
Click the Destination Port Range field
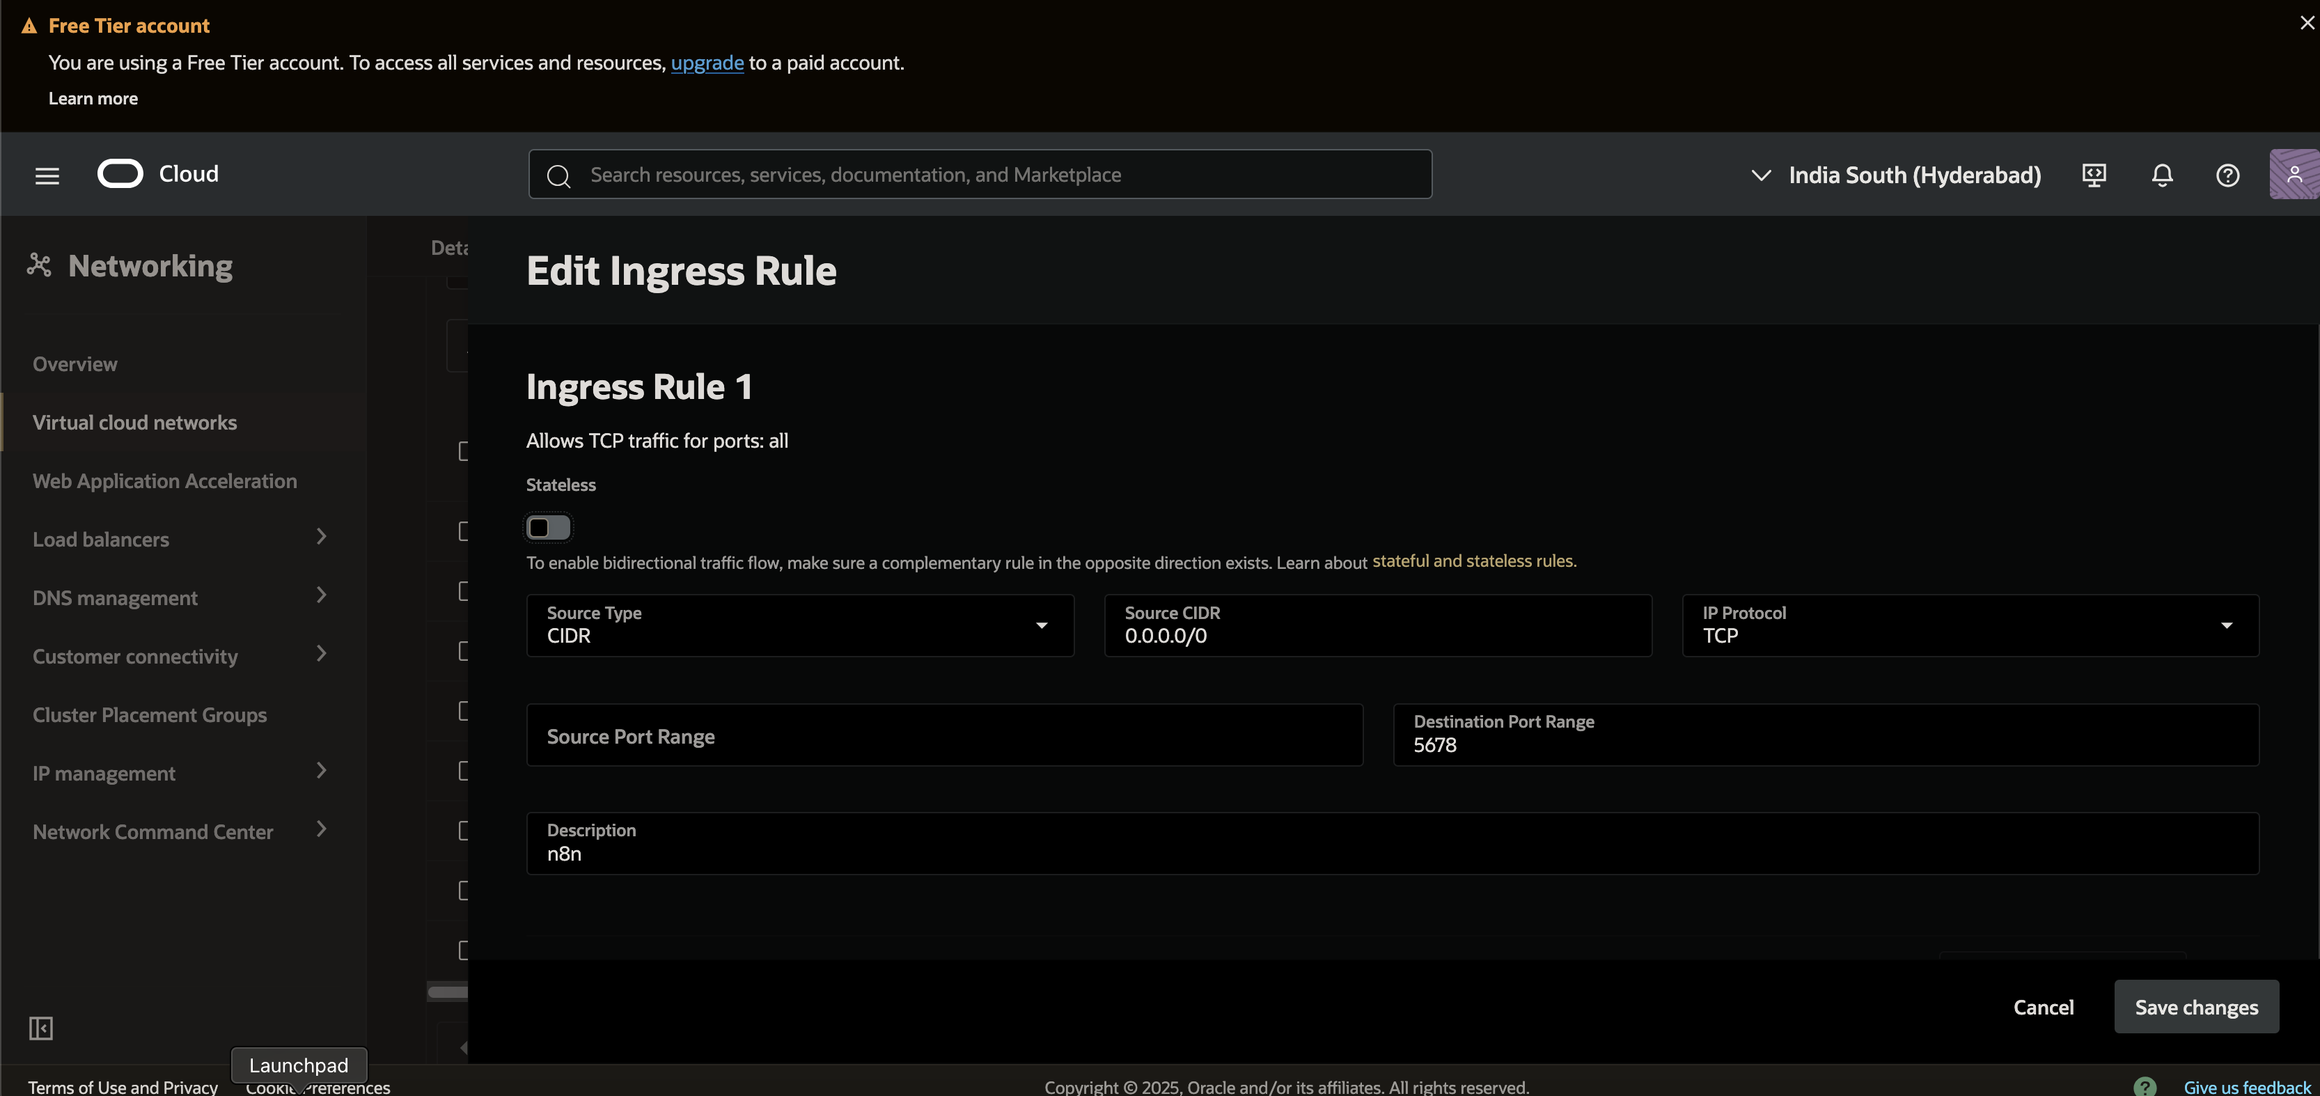point(1825,735)
